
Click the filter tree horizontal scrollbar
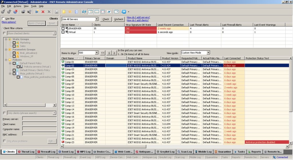click(x=30, y=105)
